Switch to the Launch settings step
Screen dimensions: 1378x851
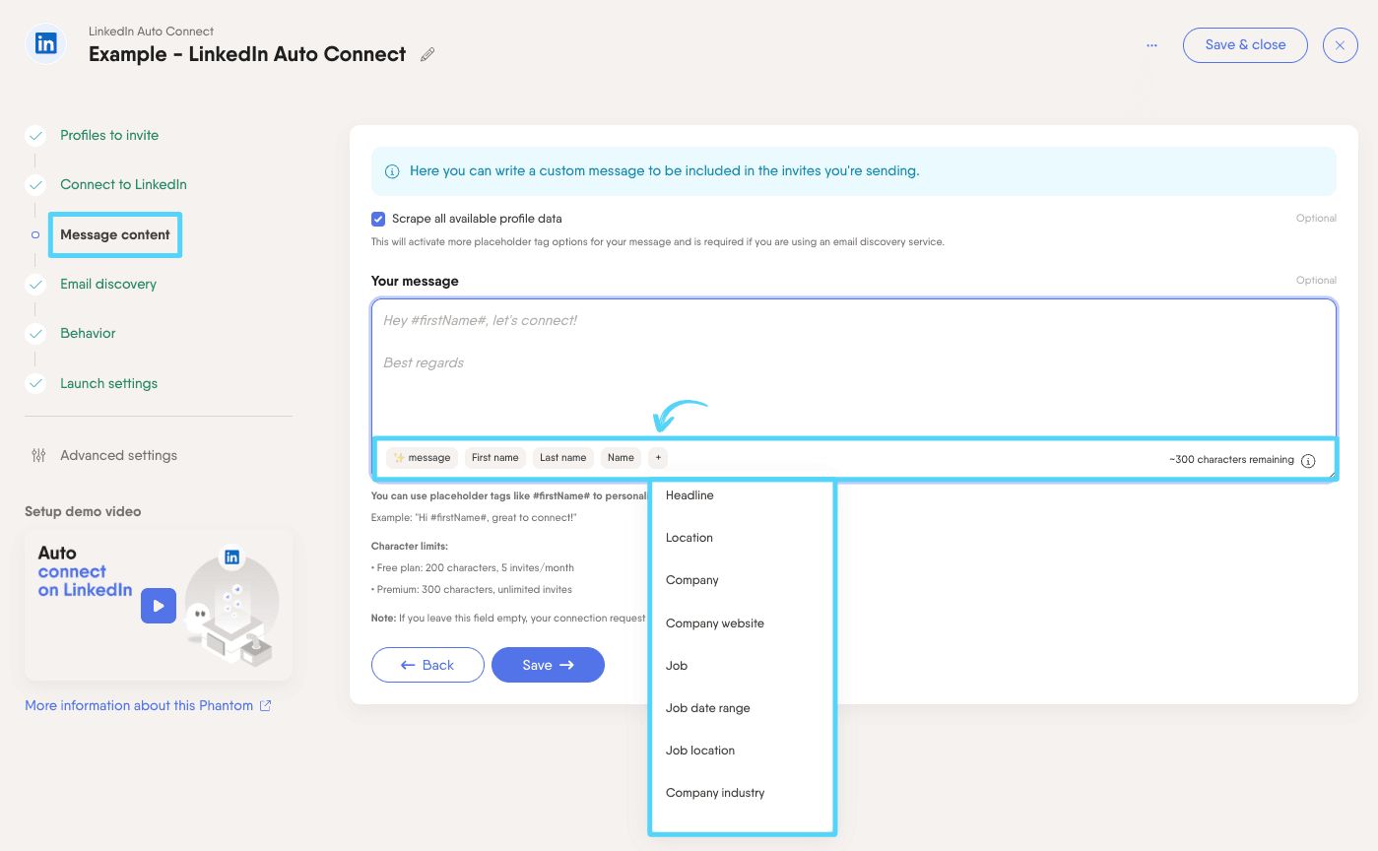coord(108,383)
